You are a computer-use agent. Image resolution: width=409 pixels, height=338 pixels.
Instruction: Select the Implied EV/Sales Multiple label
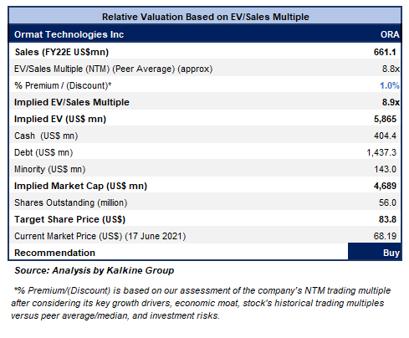pyautogui.click(x=72, y=102)
